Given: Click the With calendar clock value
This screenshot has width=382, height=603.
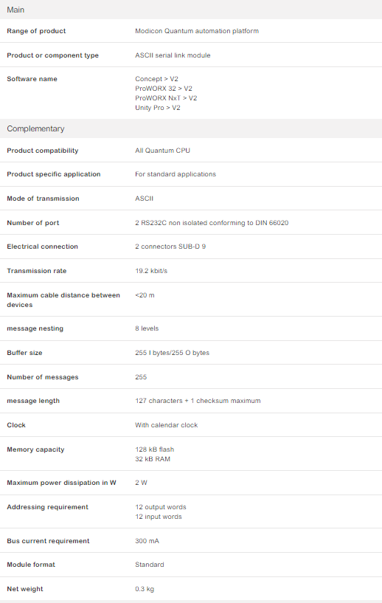Looking at the screenshot, I should coord(167,425).
